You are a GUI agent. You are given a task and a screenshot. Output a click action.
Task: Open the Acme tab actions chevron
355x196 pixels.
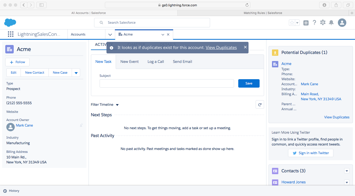(163, 34)
